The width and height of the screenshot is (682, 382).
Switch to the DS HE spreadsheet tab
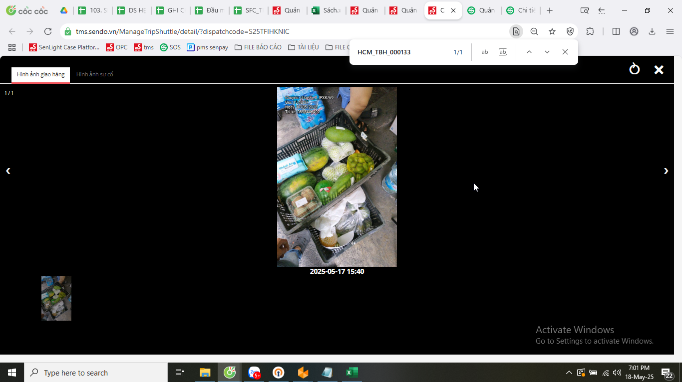point(132,10)
